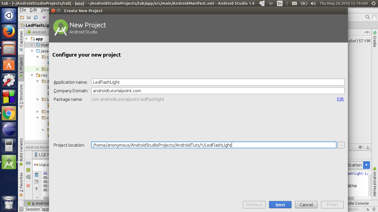
Task: Collapse the app module tree node
Action: 27,39
